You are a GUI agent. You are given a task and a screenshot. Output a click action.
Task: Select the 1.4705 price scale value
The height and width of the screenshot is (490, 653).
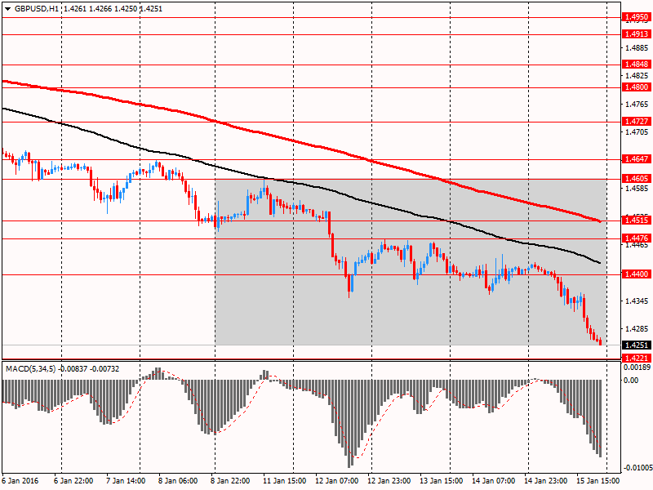click(x=637, y=132)
